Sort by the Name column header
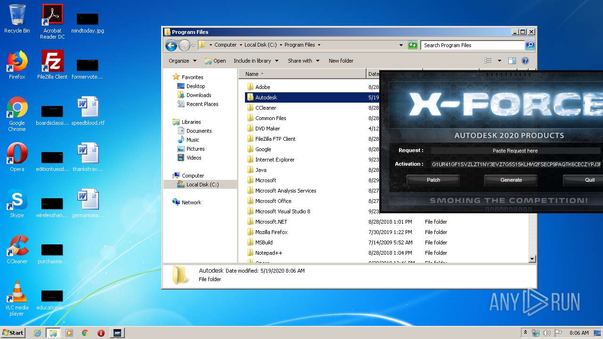The image size is (603, 339). click(302, 74)
